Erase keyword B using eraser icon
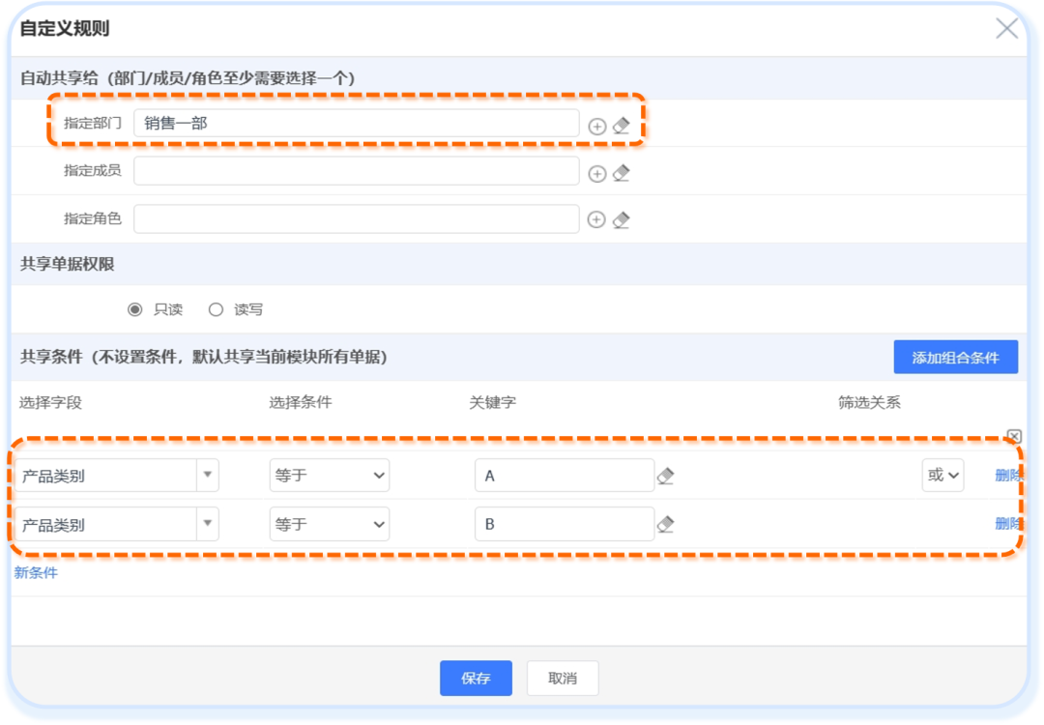Image resolution: width=1044 pixels, height=725 pixels. pyautogui.click(x=665, y=524)
